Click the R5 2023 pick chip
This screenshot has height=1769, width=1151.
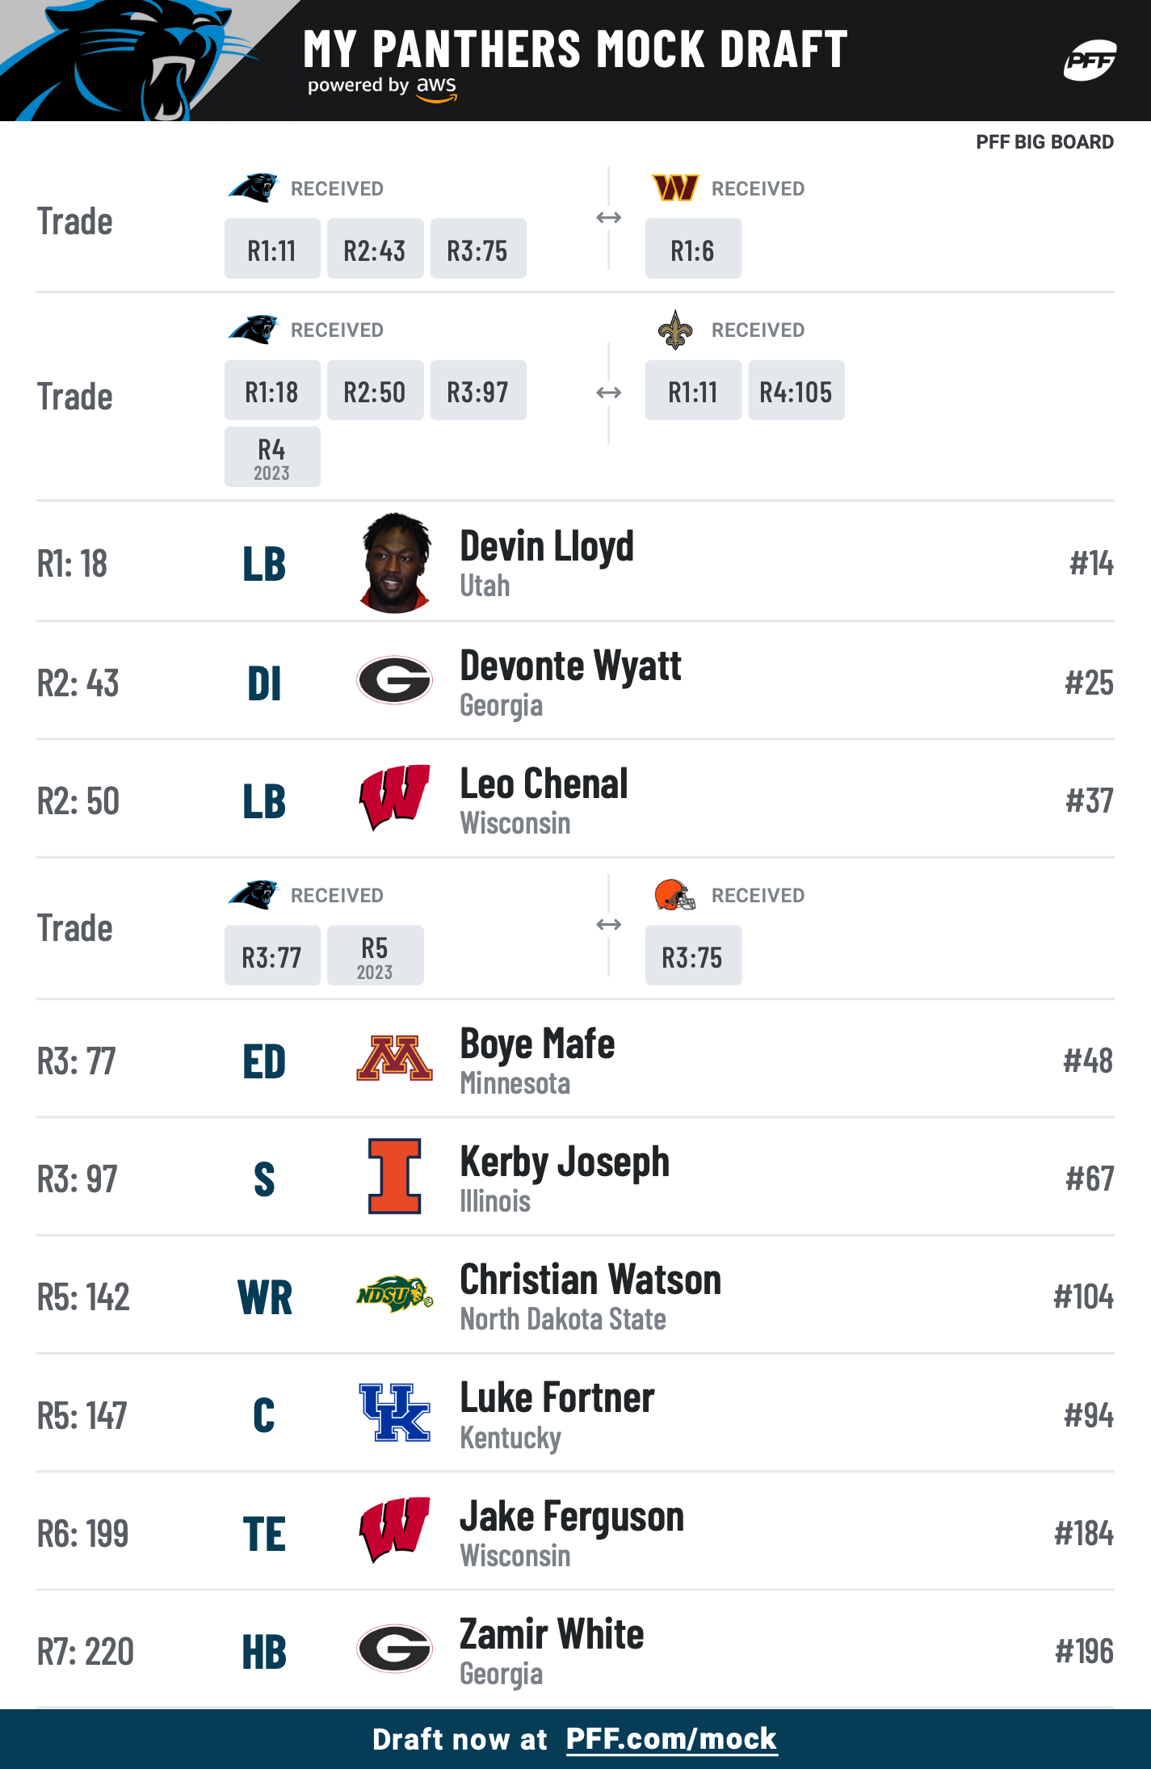tap(375, 956)
